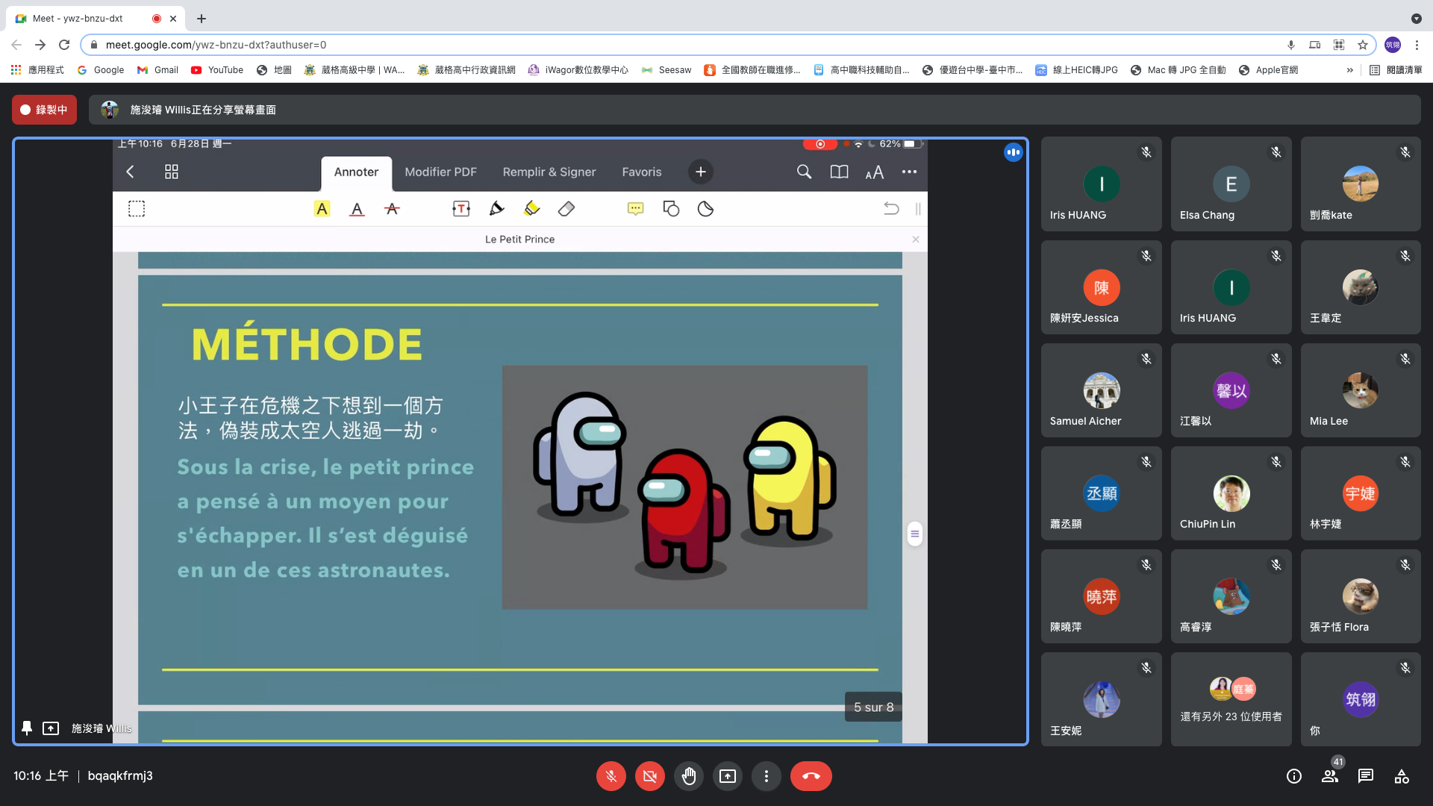1433x806 pixels.
Task: Click the address bar URL
Action: [216, 45]
